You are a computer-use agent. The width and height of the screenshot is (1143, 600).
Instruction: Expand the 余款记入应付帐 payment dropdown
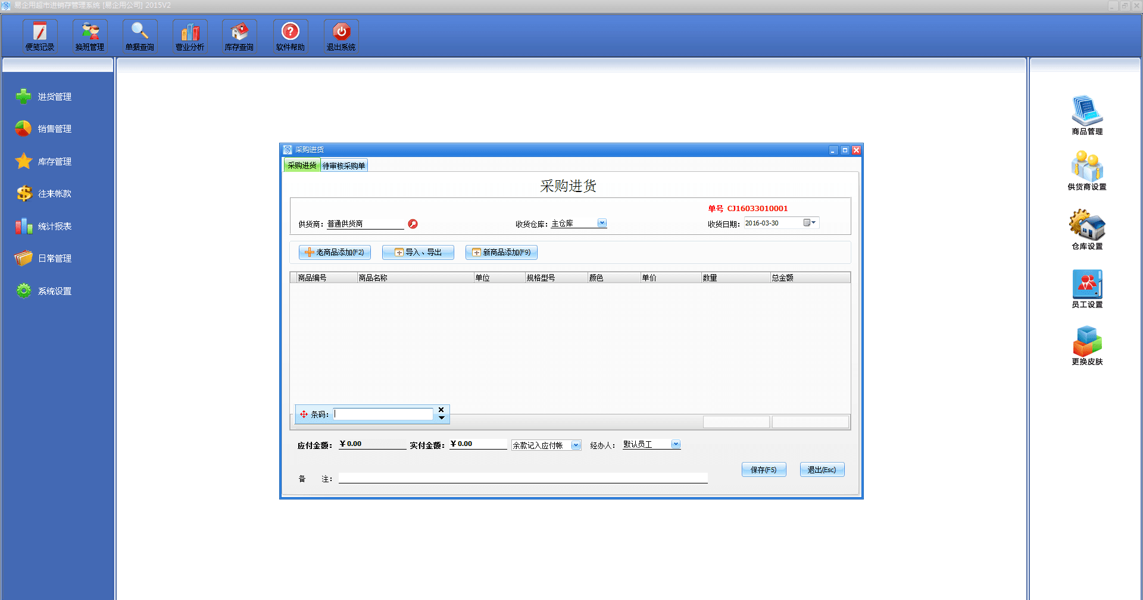[576, 445]
